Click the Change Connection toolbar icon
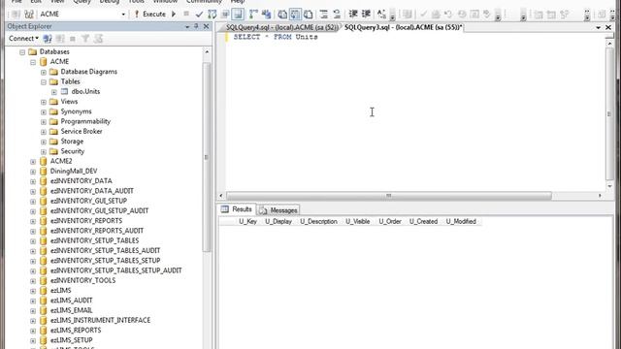This screenshot has width=621, height=349. click(29, 15)
